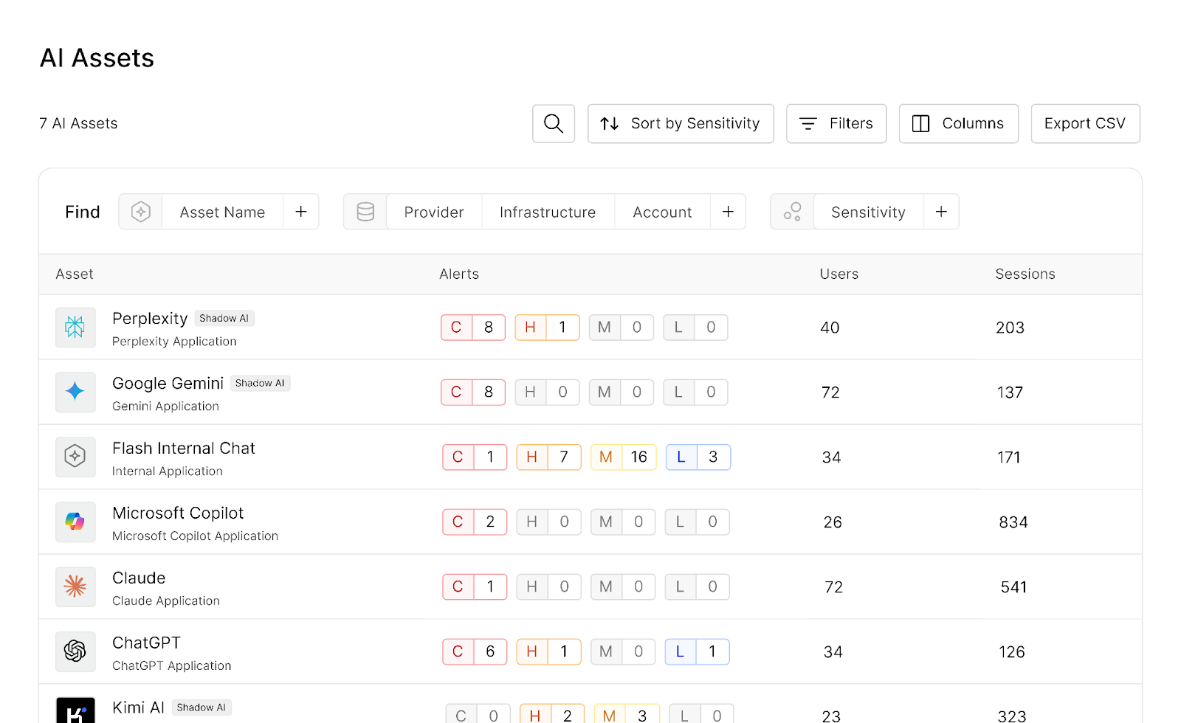Screen dimensions: 1181x723
Task: Click ChatGPT low alerts badge L 1
Action: (698, 651)
